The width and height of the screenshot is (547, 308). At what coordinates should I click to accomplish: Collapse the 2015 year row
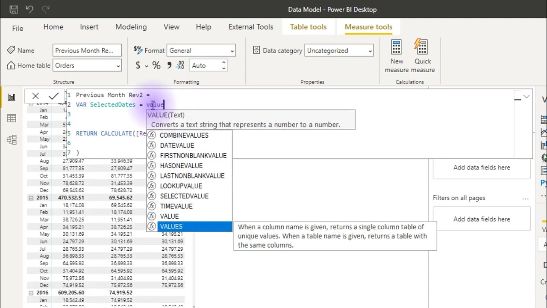click(x=31, y=198)
